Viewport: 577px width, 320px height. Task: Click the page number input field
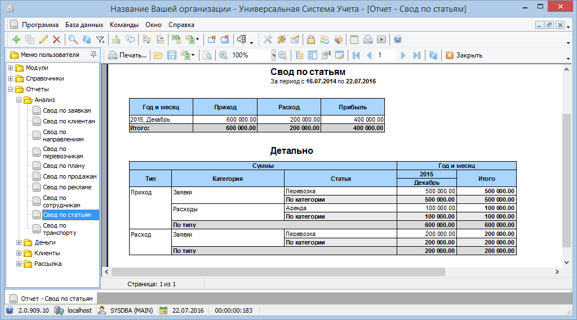(x=386, y=55)
